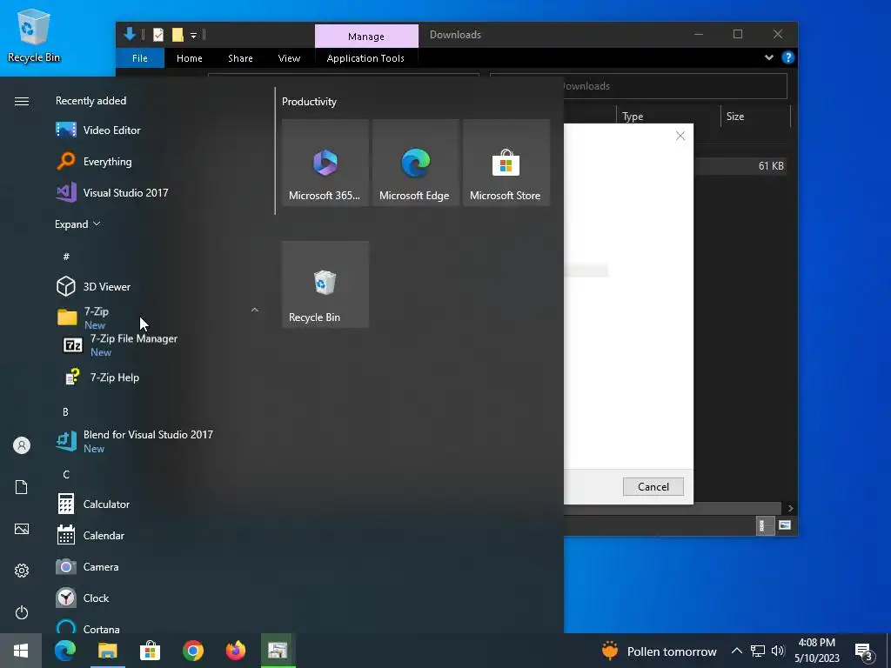Viewport: 891px width, 668px height.
Task: Click the Downloads search box
Action: click(x=639, y=86)
